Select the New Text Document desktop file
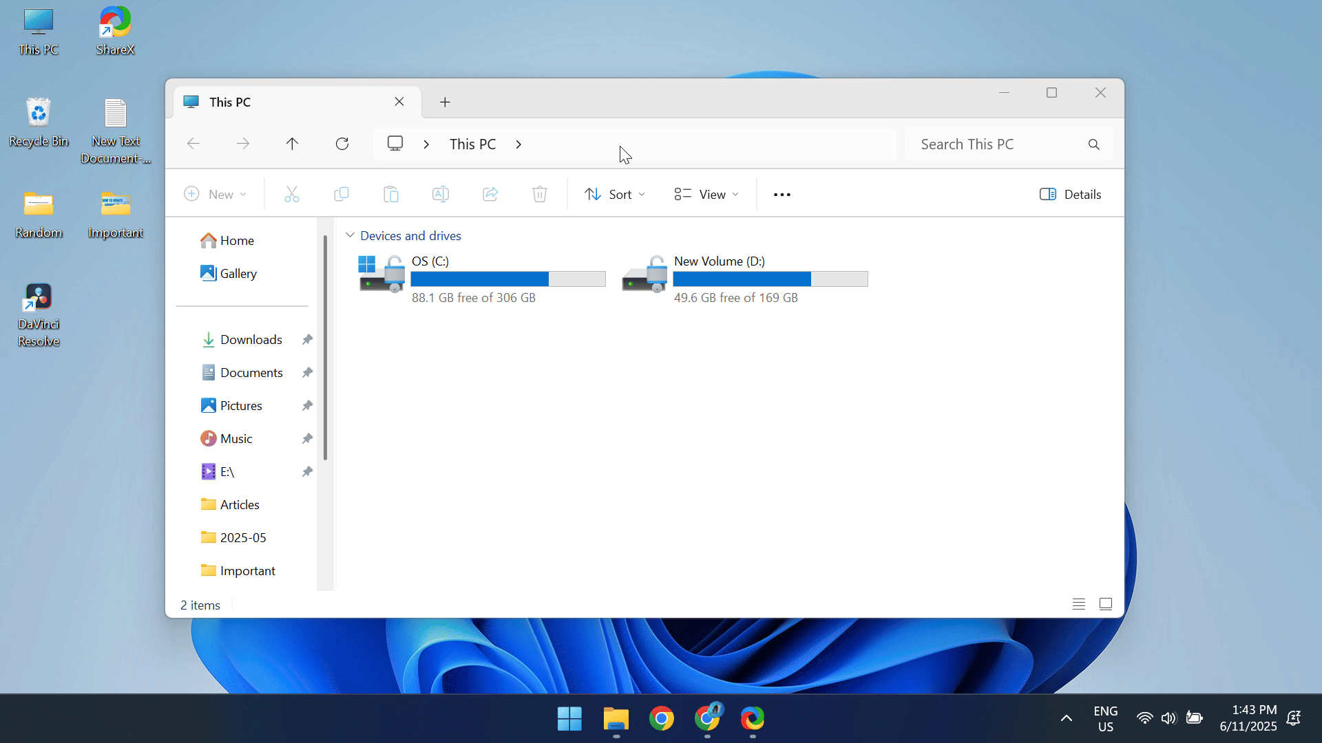 (116, 131)
